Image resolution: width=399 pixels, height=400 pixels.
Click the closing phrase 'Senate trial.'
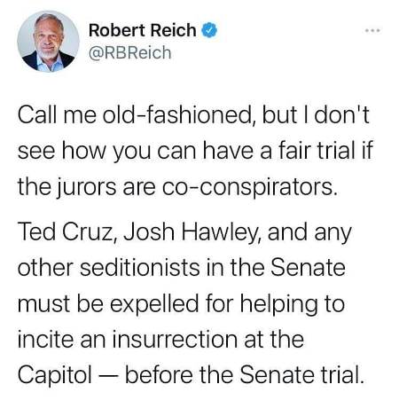click(x=301, y=374)
